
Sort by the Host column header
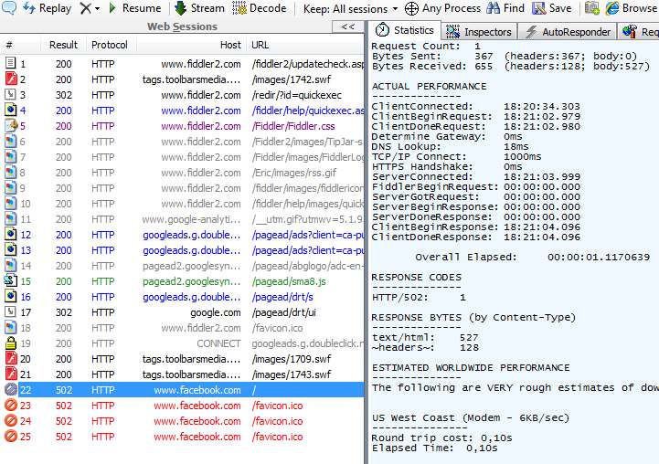point(192,45)
